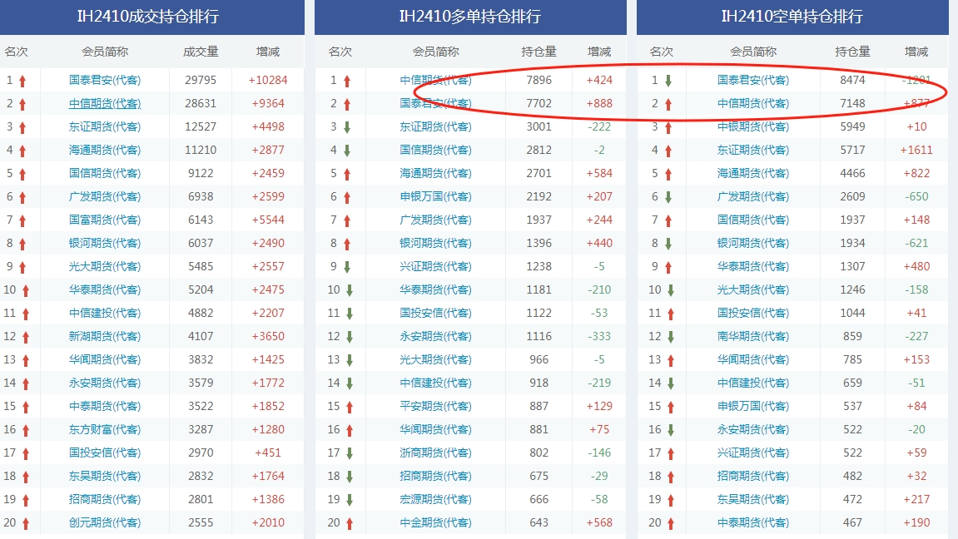Click the green down arrow on rank 3 in 多单持仓排行
958x539 pixels.
(347, 127)
